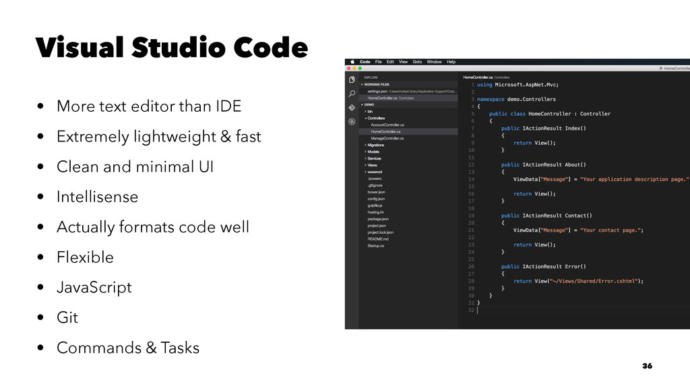690x388 pixels.
Task: Click the 'Actually formats code well' bullet
Action: click(153, 227)
